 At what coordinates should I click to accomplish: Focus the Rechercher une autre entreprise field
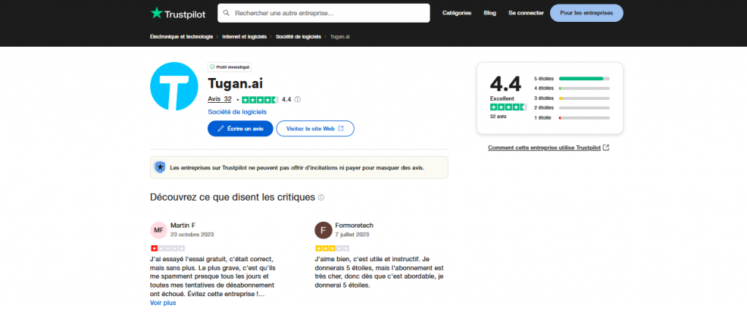coord(323,13)
